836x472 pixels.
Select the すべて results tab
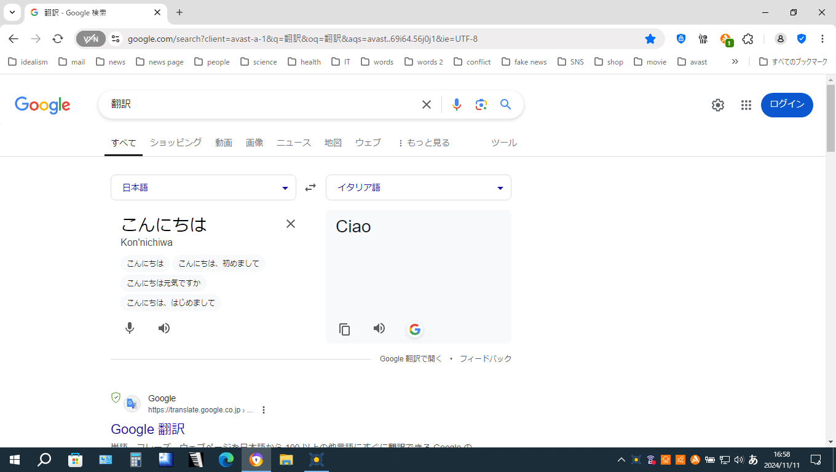(124, 143)
